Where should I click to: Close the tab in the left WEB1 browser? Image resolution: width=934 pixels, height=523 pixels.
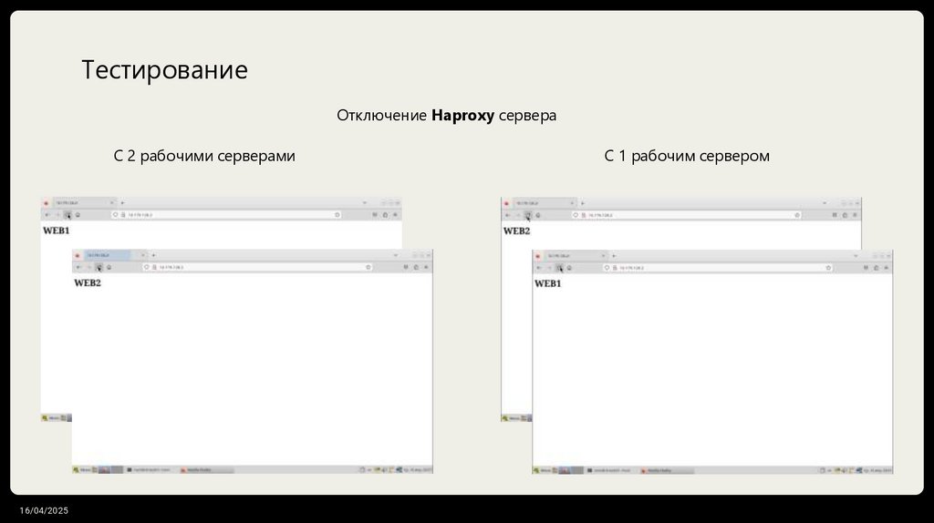(111, 203)
